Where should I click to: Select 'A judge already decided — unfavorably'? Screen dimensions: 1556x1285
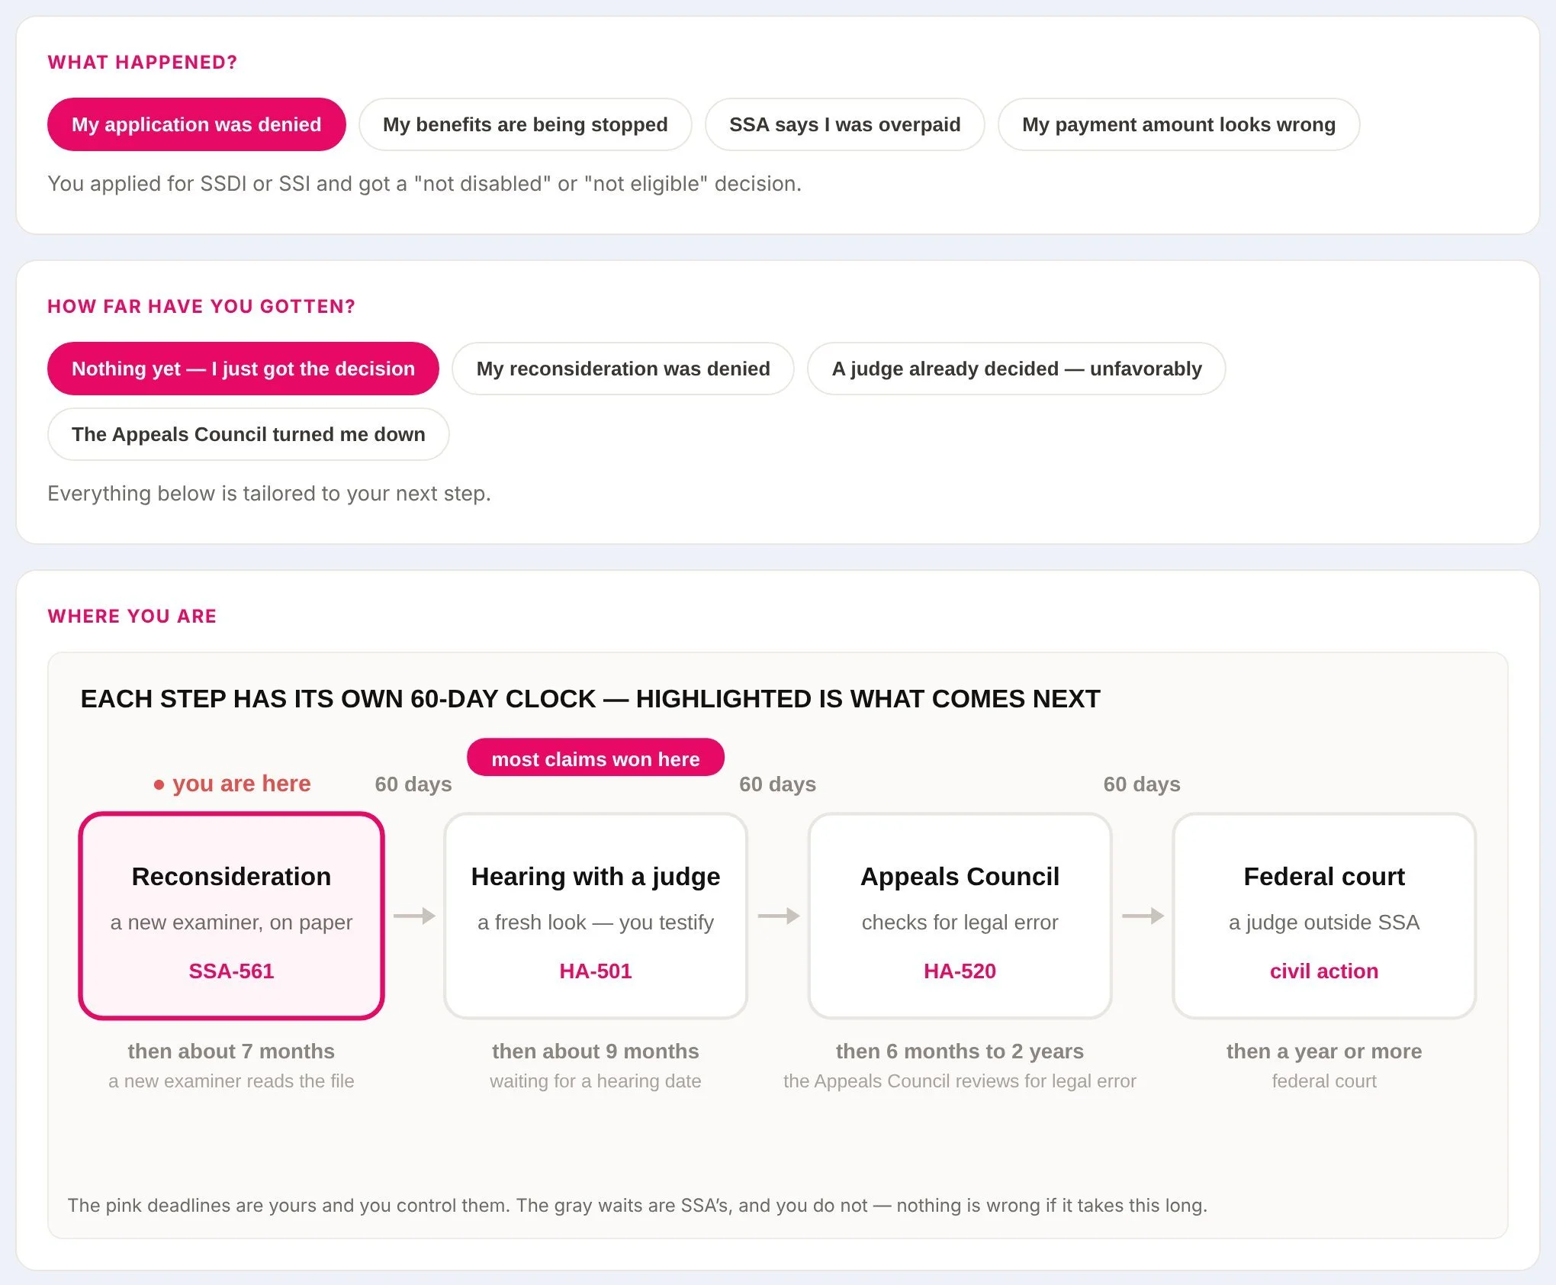click(1016, 369)
